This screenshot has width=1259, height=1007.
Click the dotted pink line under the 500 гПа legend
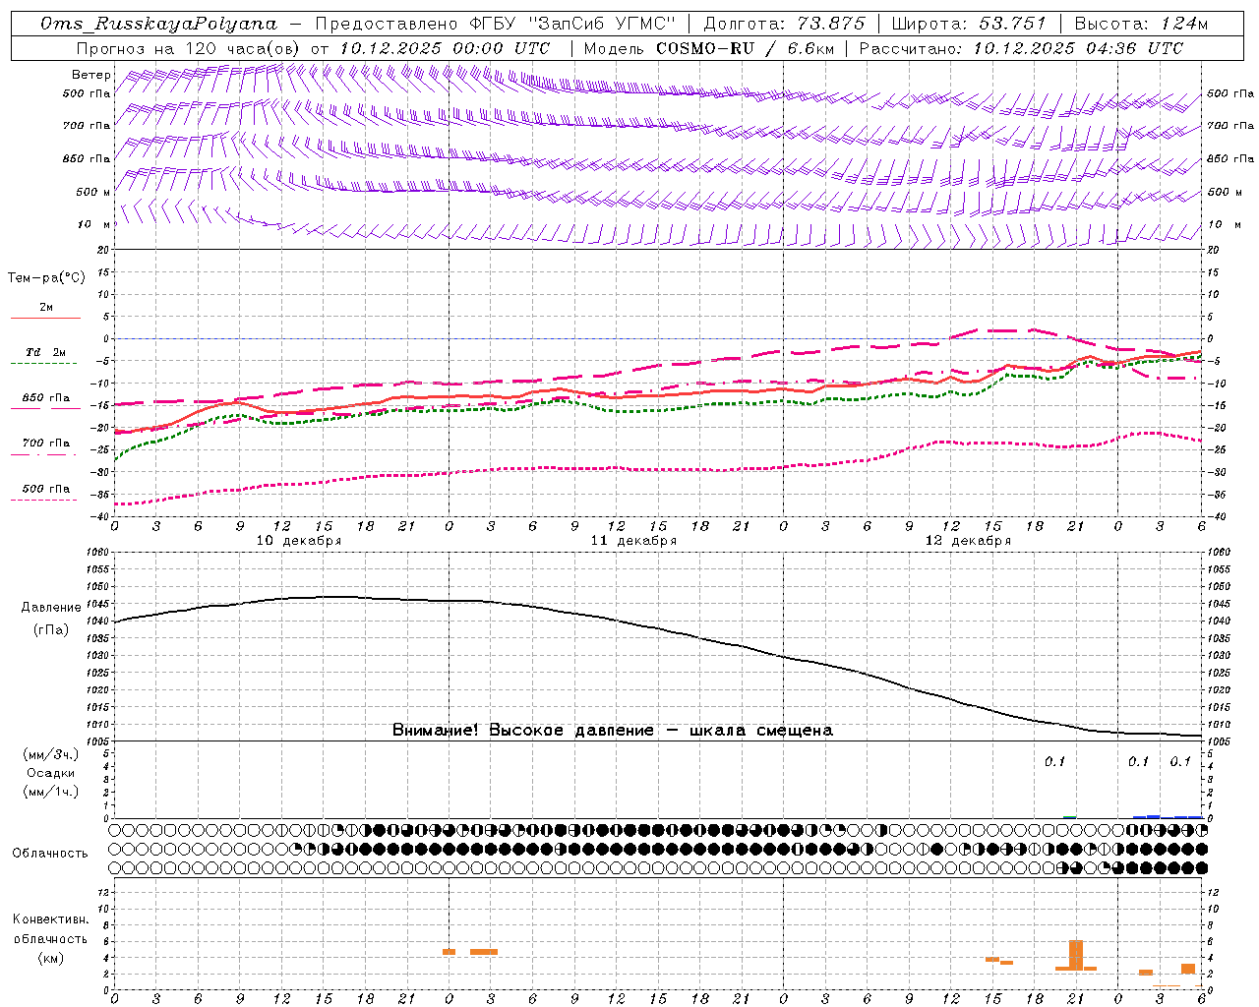click(x=43, y=501)
